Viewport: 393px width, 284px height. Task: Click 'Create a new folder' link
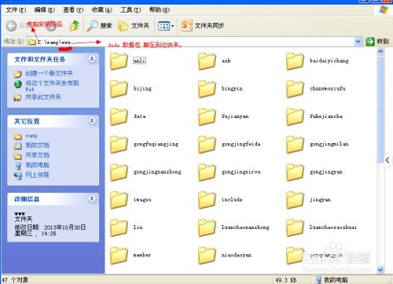pyautogui.click(x=49, y=73)
